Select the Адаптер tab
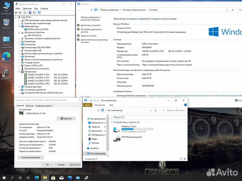Viewport: 242px width, 181px height. (x=20, y=105)
